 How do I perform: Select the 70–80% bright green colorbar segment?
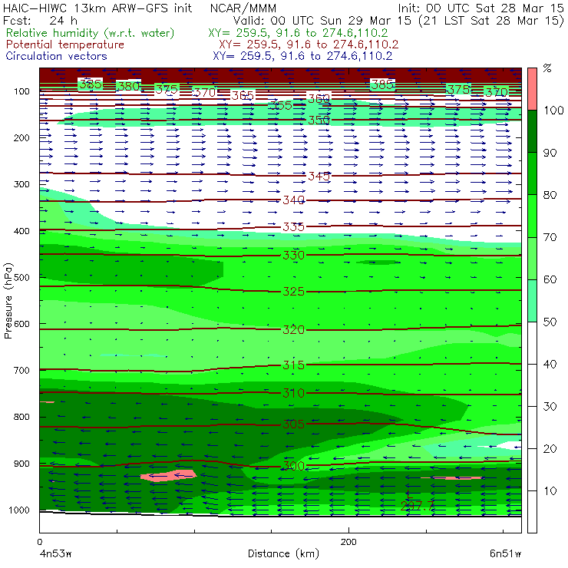(x=532, y=216)
